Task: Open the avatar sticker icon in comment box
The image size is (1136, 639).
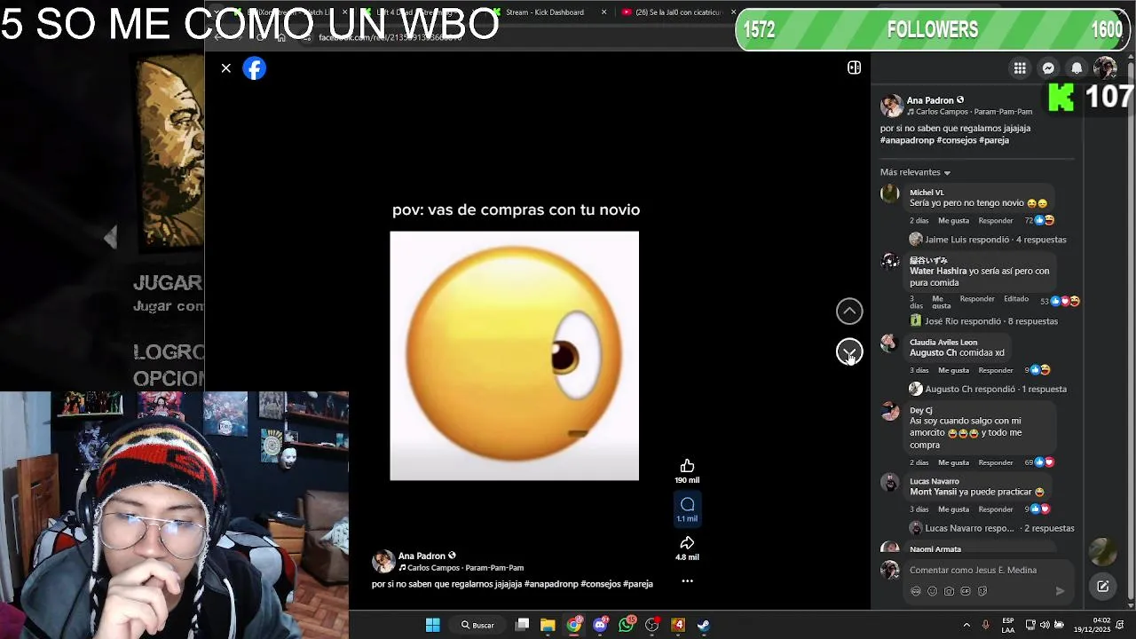Action: point(916,591)
